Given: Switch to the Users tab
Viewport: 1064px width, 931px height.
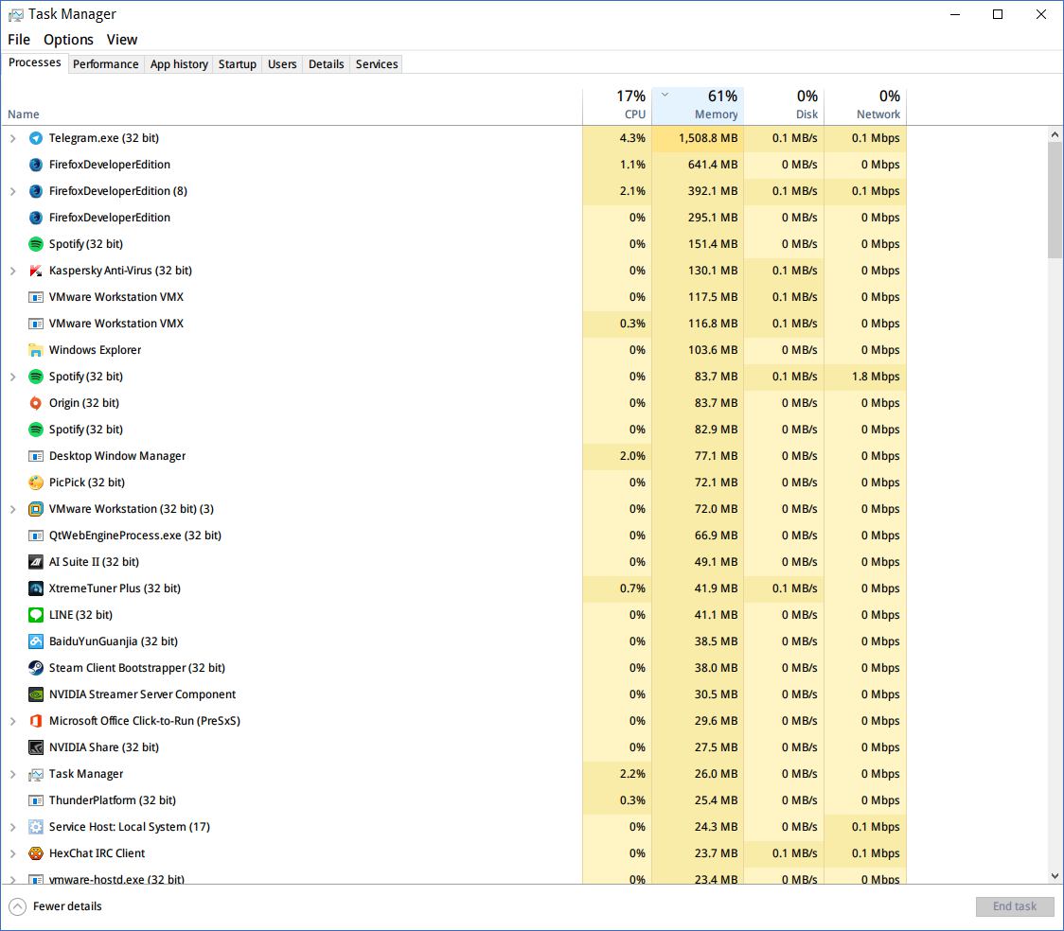Looking at the screenshot, I should [x=282, y=63].
